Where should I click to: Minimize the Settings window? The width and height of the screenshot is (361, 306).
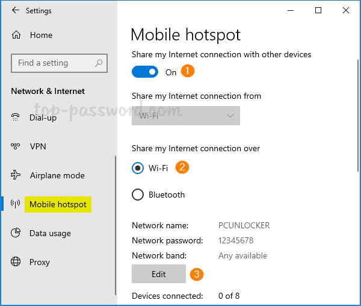(291, 10)
